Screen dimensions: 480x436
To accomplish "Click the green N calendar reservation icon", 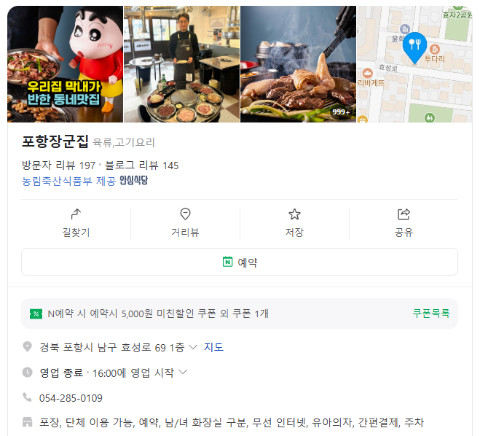I will [227, 262].
